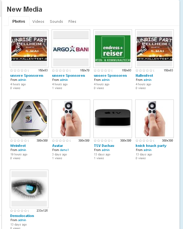This screenshot has width=183, height=229.
Task: Rate the Hallenfest photo with stars
Action: [x=145, y=70]
